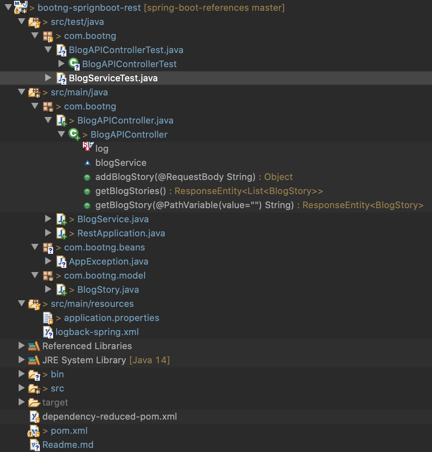
Task: Collapse the src/test/java source folder
Action: click(22, 22)
